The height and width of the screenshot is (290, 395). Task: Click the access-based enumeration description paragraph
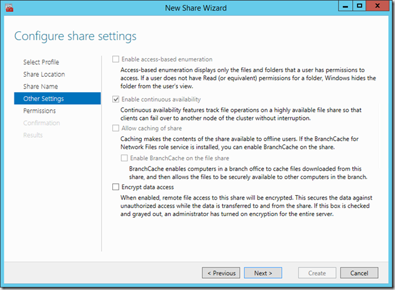[x=248, y=78]
